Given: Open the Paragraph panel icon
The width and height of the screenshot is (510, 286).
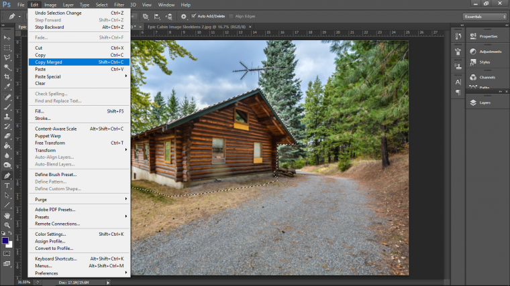Looking at the screenshot, I should tap(458, 92).
